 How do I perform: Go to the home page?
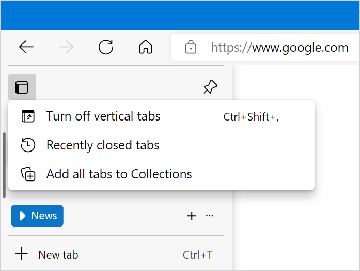point(146,48)
